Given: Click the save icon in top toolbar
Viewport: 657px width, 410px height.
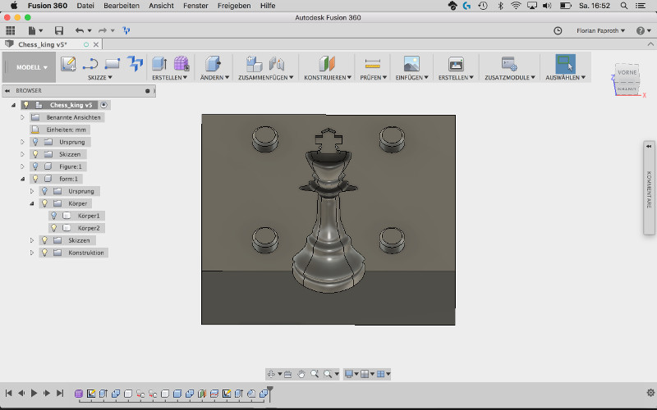Looking at the screenshot, I should pyautogui.click(x=57, y=30).
